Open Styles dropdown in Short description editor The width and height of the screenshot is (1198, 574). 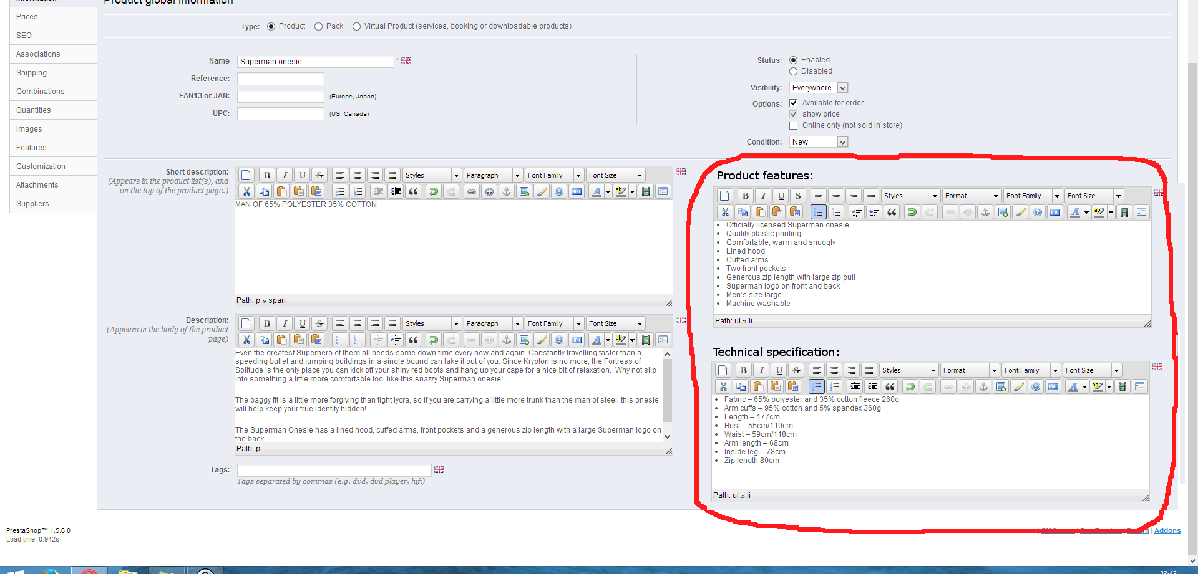[432, 175]
